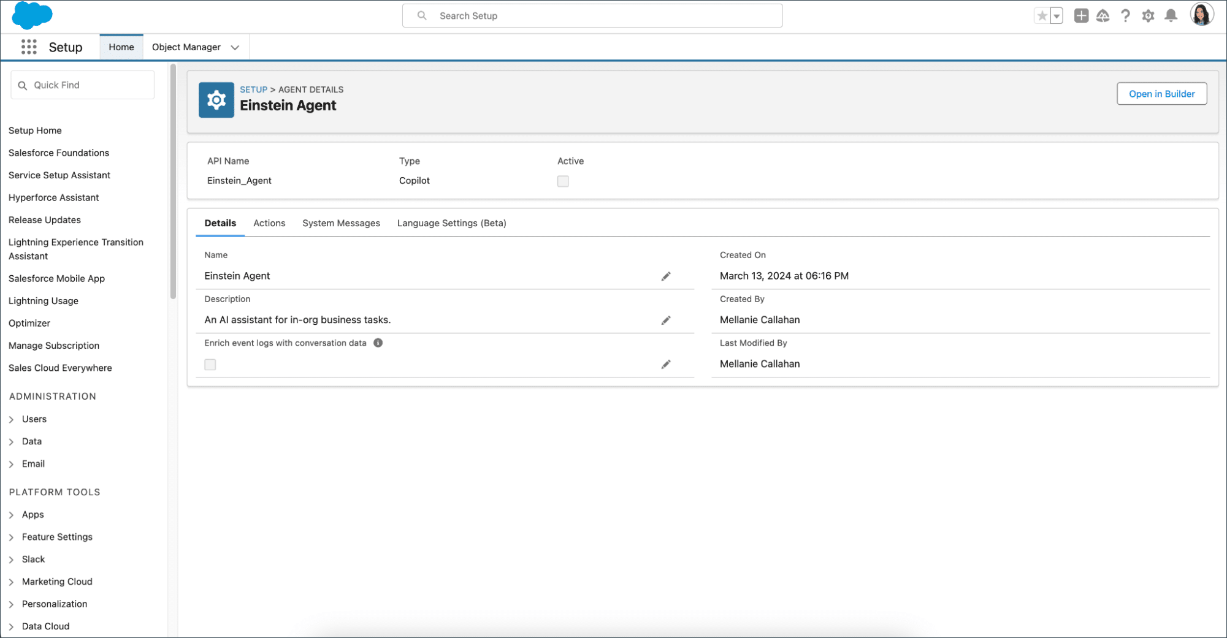
Task: Expand the Apps section
Action: pyautogui.click(x=12, y=515)
